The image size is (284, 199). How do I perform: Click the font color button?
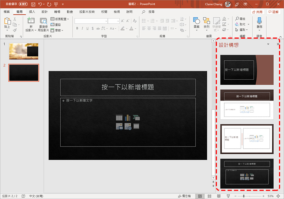[x=131, y=28]
